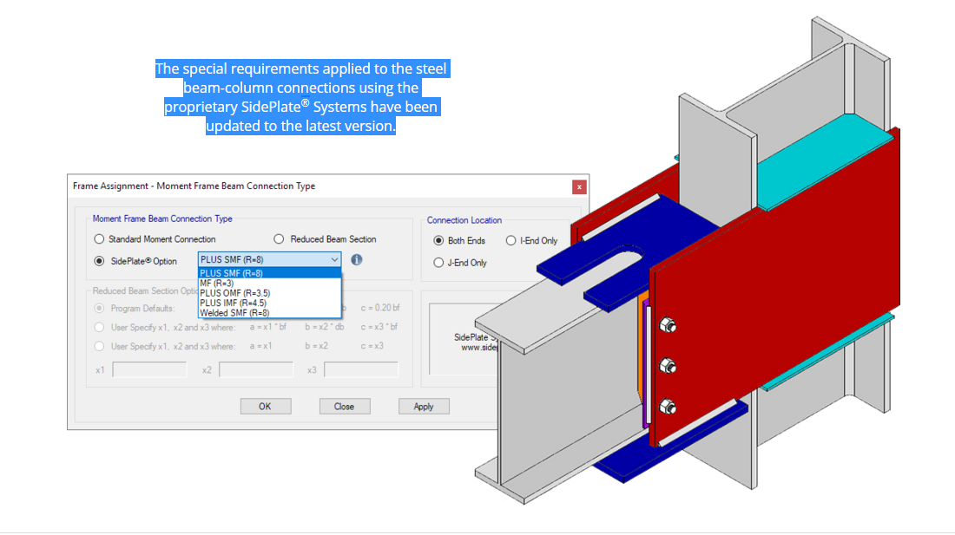This screenshot has height=535, width=955.
Task: Close the Frame Assignment dialog
Action: (x=579, y=186)
